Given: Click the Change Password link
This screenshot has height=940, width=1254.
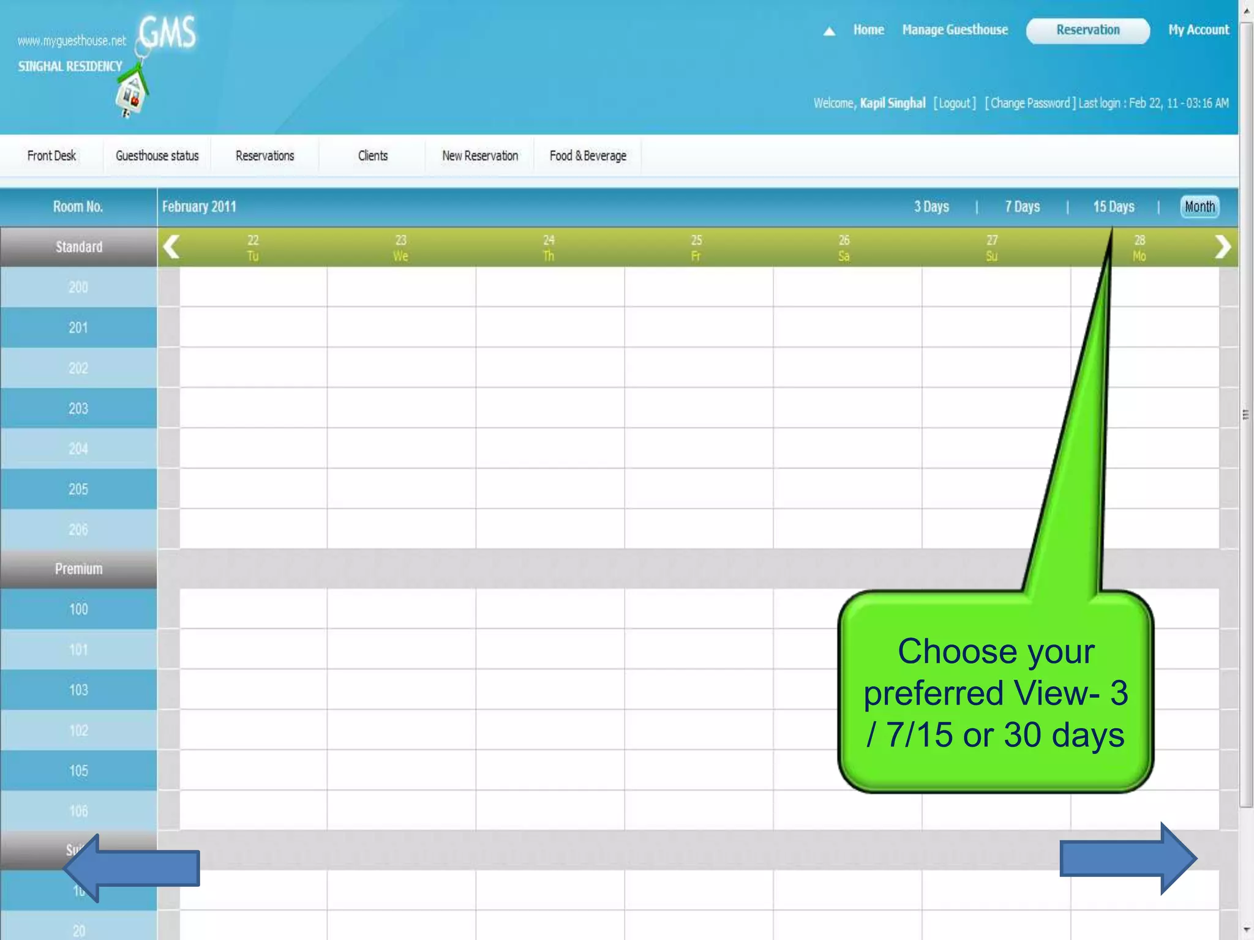Looking at the screenshot, I should tap(1030, 103).
